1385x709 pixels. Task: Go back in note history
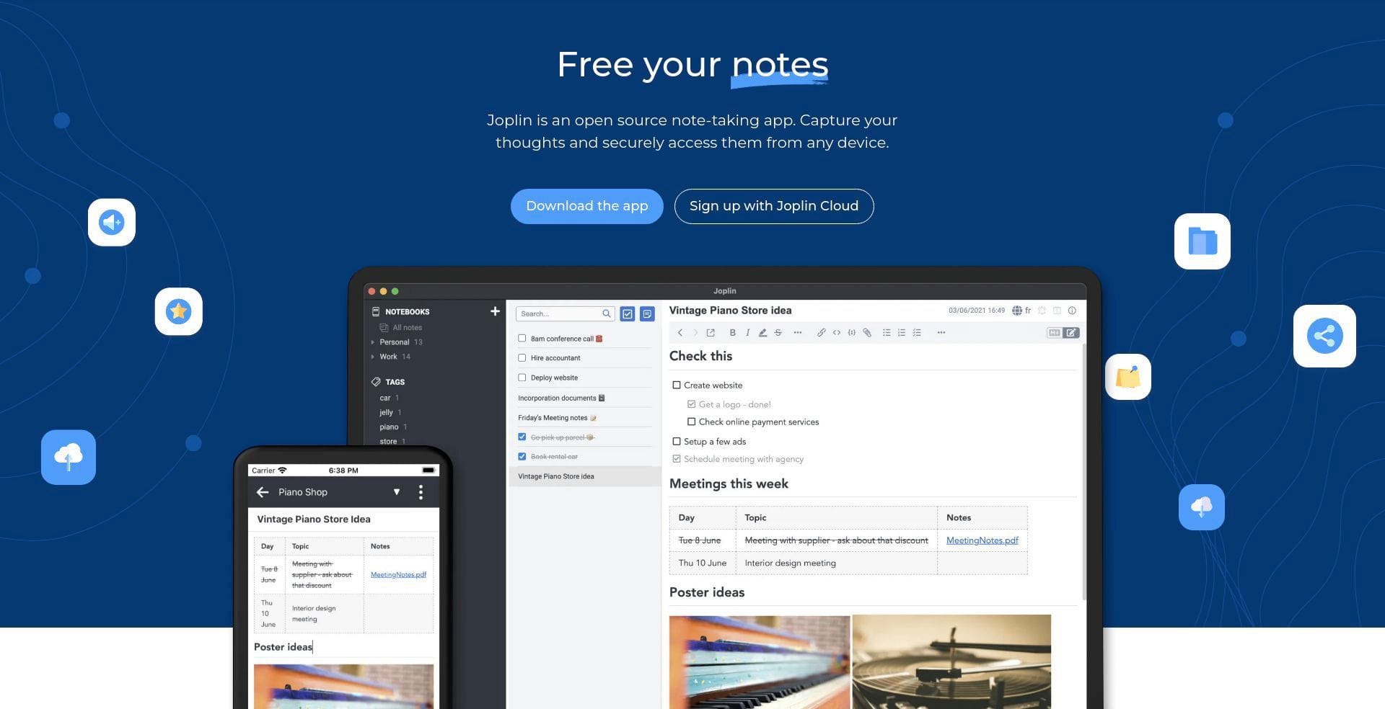point(680,333)
